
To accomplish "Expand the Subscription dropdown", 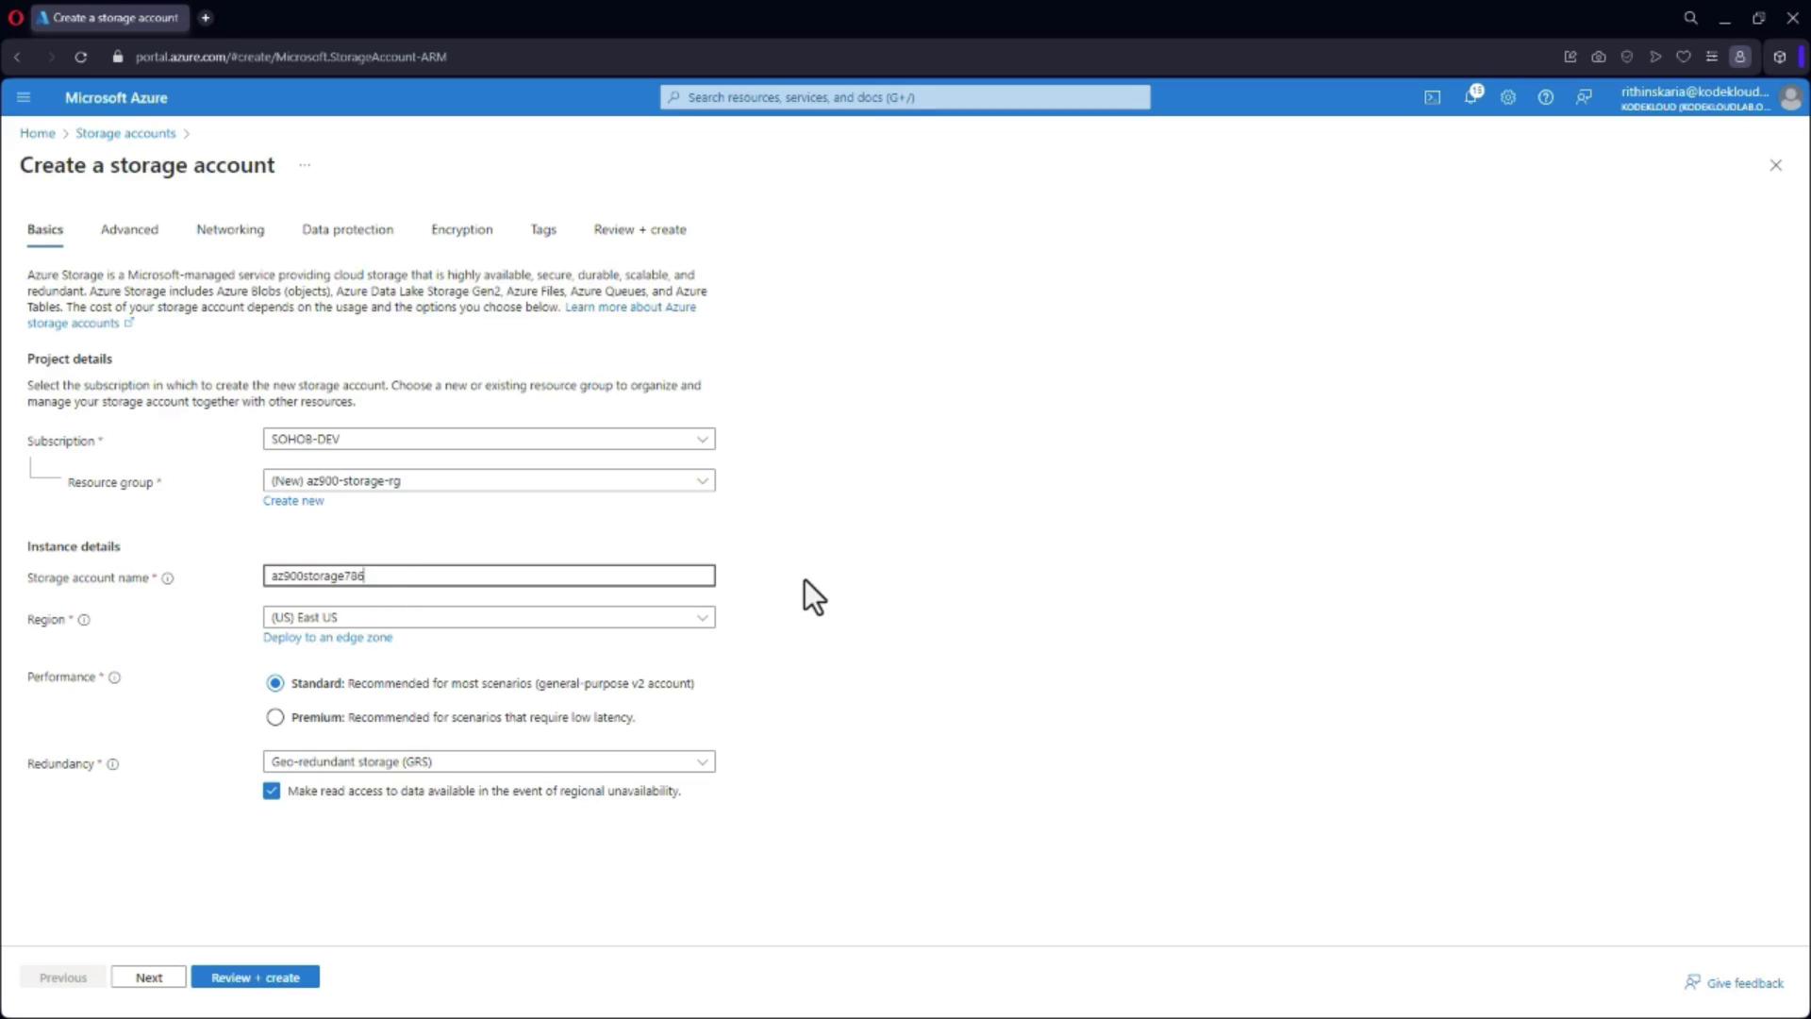I will tap(489, 439).
